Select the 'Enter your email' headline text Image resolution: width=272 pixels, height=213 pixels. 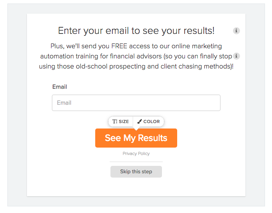pos(136,31)
